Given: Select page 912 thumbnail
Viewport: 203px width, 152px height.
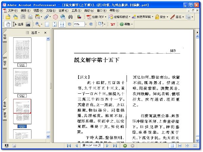Looking at the screenshot, I should [22, 81].
